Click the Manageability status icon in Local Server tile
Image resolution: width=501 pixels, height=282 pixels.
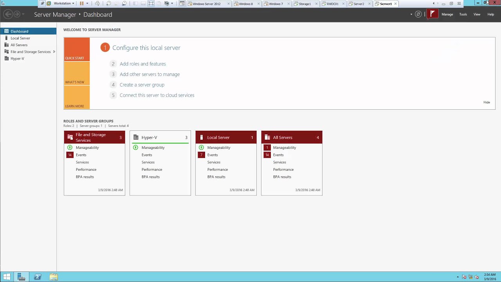[201, 148]
